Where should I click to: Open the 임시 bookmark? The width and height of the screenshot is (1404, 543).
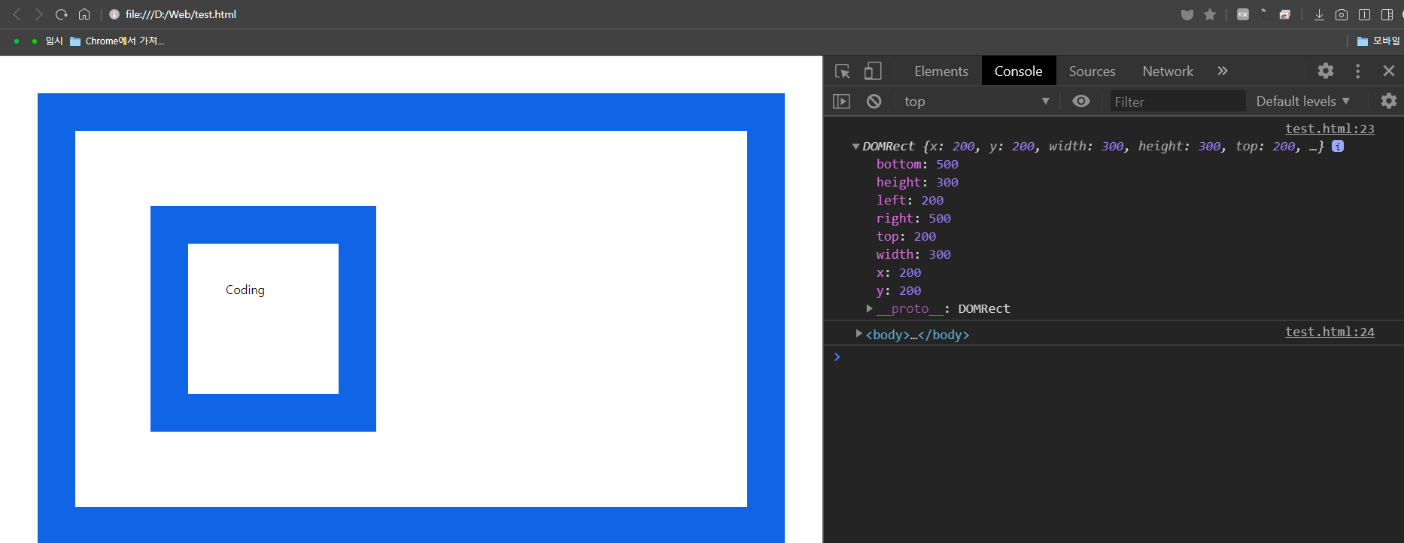click(x=54, y=41)
